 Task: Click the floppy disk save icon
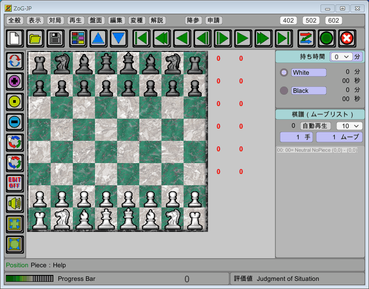pos(56,38)
